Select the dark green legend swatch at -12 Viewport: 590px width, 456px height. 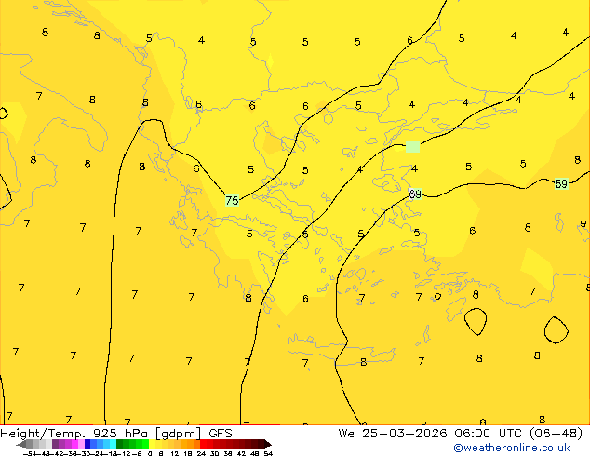119,445
